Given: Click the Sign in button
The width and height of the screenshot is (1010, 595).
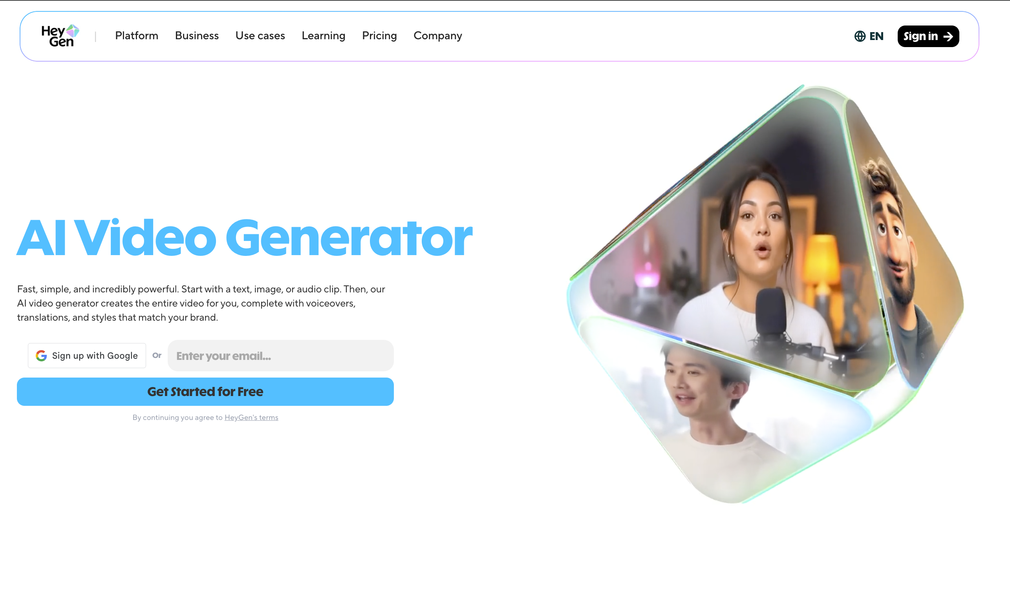Looking at the screenshot, I should pyautogui.click(x=928, y=37).
